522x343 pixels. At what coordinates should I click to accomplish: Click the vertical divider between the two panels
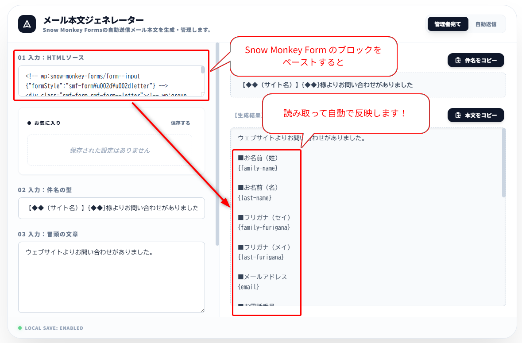tap(217, 142)
